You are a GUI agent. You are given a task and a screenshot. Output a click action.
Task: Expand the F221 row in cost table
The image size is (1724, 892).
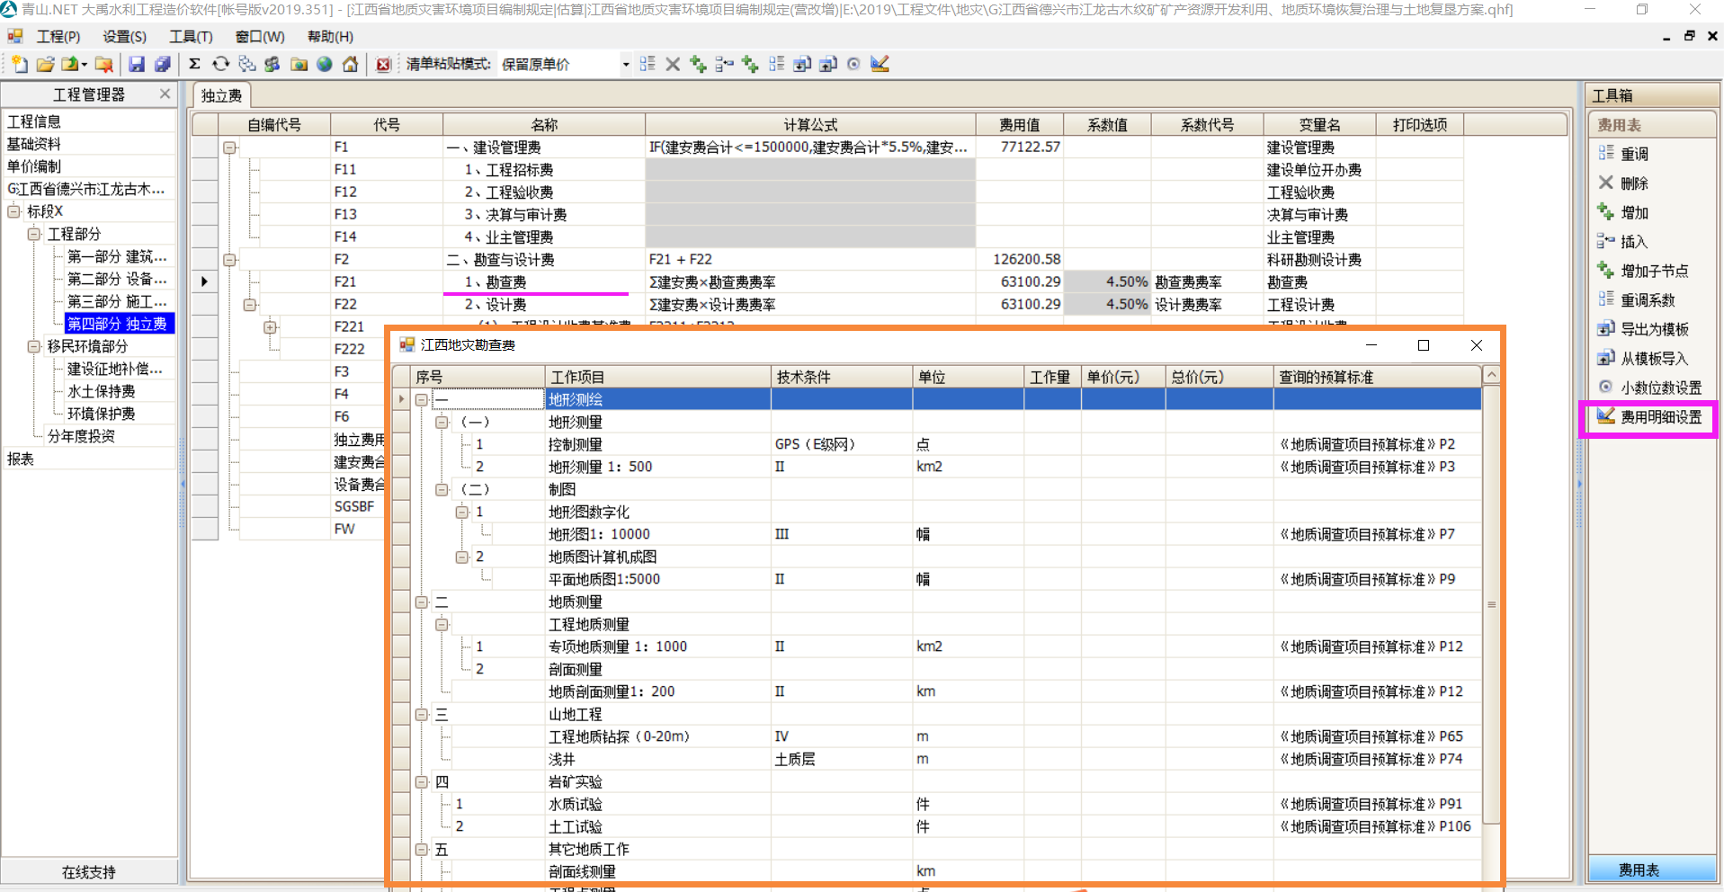coord(270,327)
